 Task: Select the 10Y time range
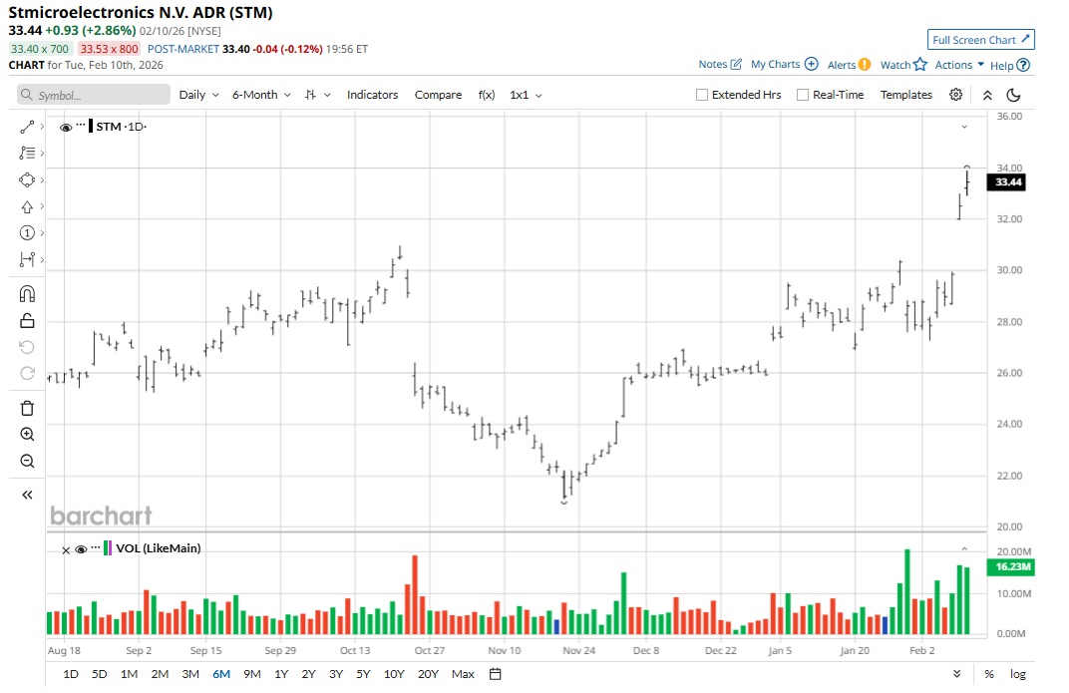[x=394, y=674]
